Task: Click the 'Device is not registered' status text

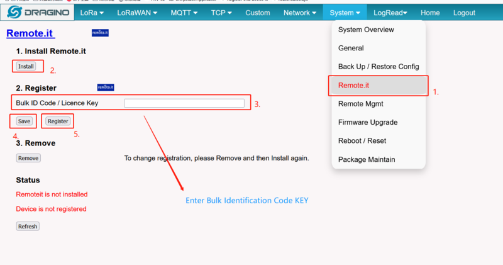Action: pos(51,209)
